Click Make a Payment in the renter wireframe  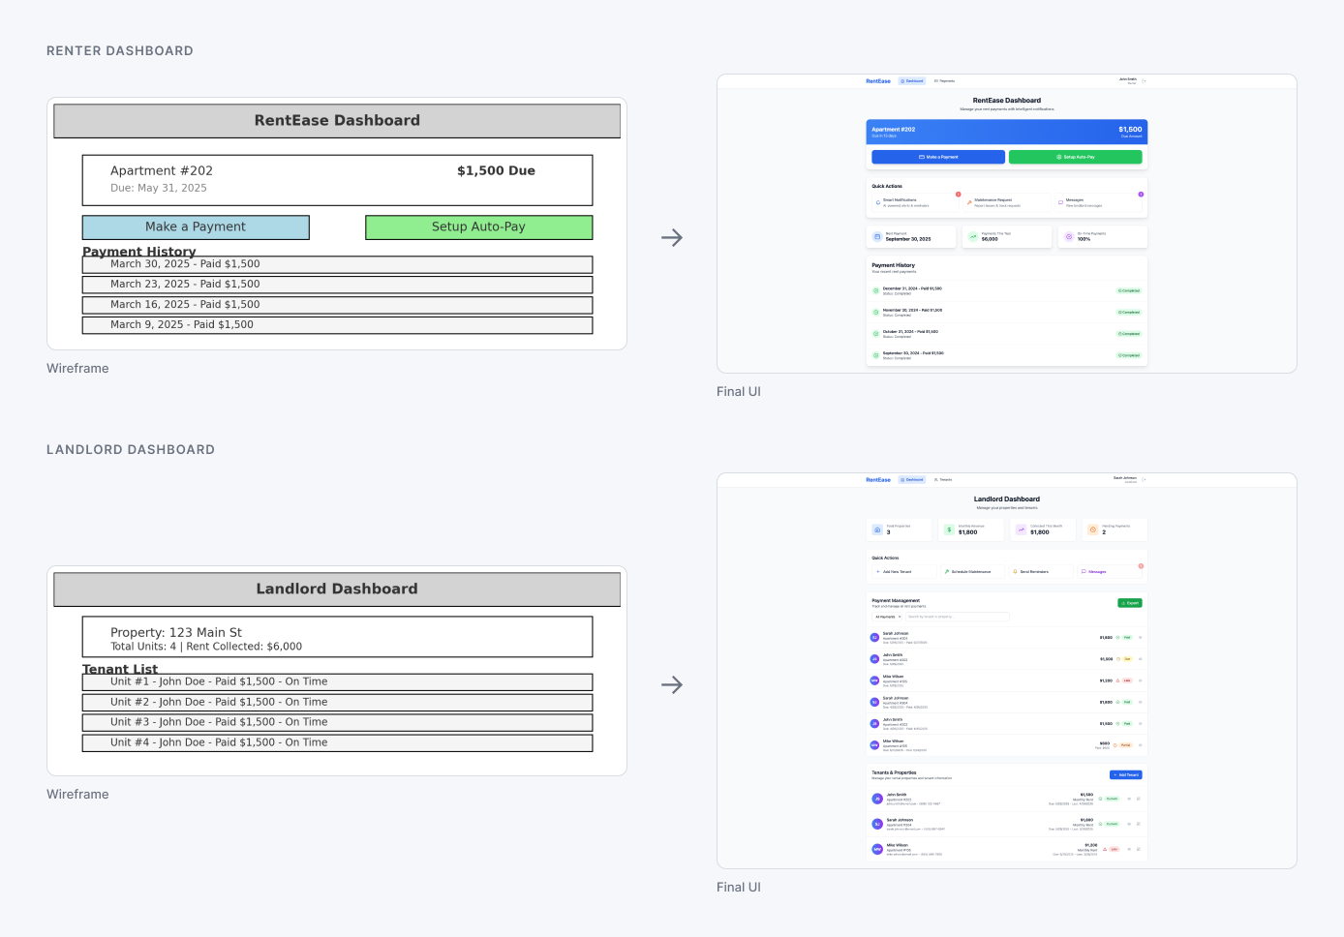pyautogui.click(x=196, y=227)
